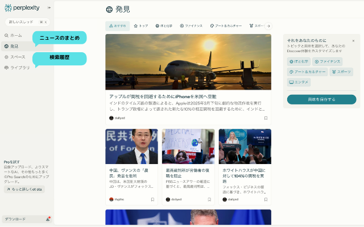Image resolution: width=364 pixels, height=227 pixels.
Task: Click the ライブラリ icon in sidebar
Action: (6, 68)
